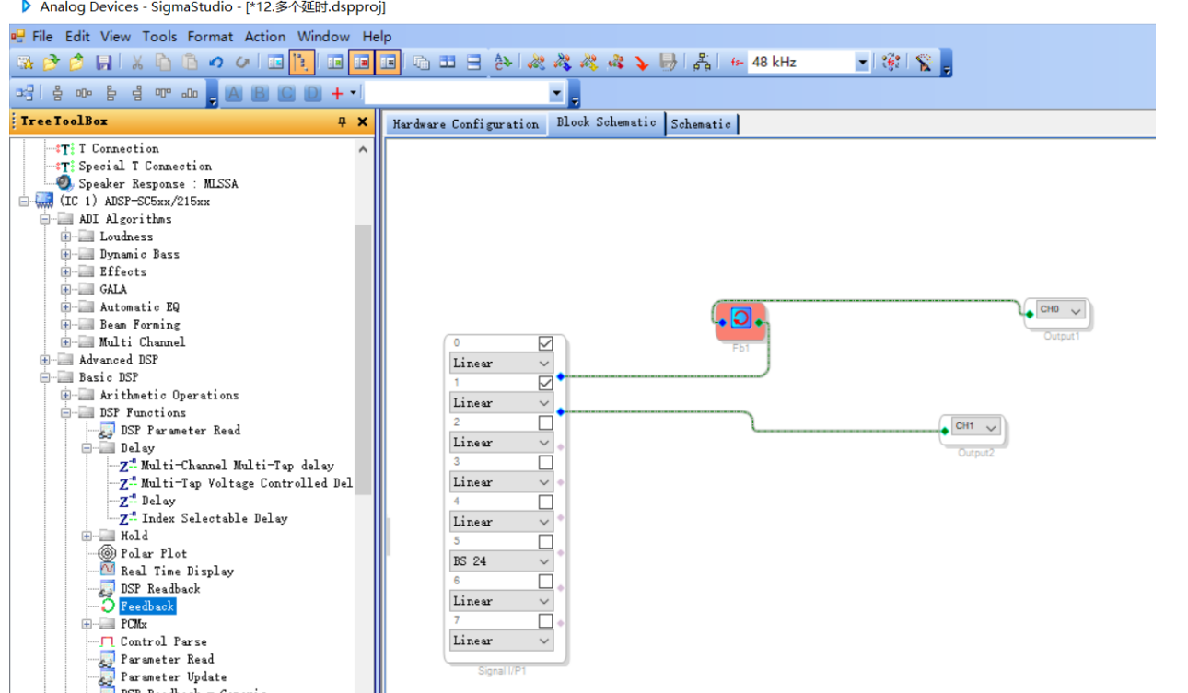The image size is (1188, 693).
Task: Uncheck input channel 0 checkbox
Action: click(x=546, y=343)
